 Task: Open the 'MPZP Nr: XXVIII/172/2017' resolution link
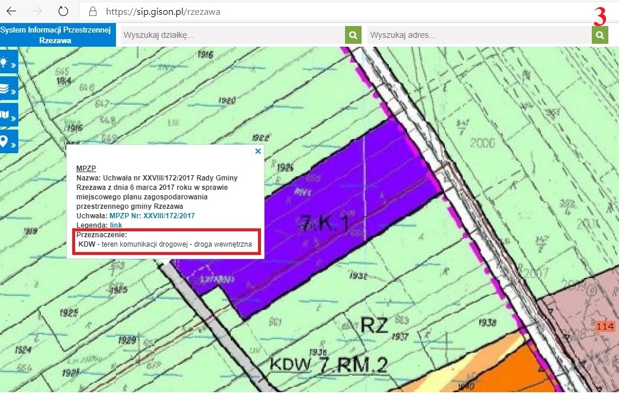click(x=152, y=215)
